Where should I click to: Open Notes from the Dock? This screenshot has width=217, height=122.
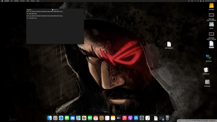tap(113, 118)
